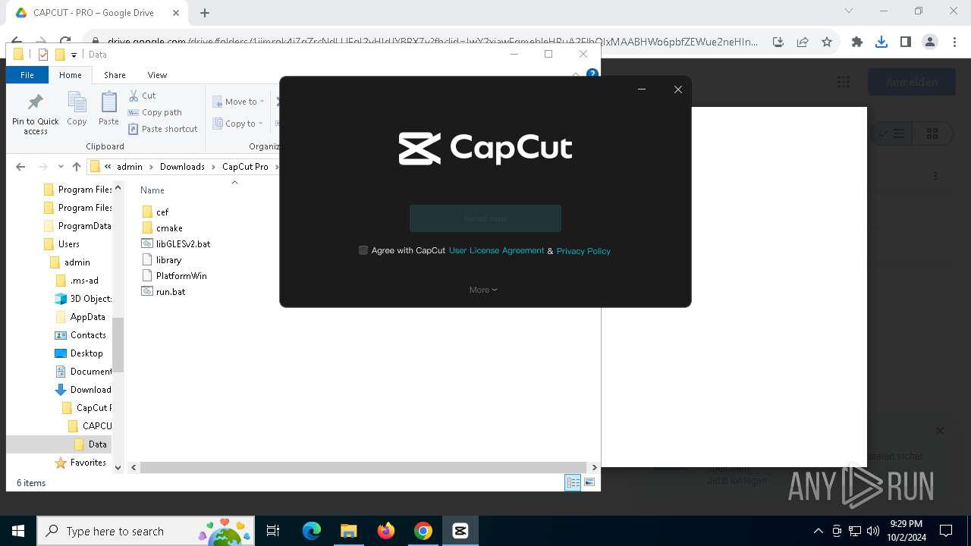Open Firefox from taskbar
971x546 pixels.
pyautogui.click(x=386, y=531)
